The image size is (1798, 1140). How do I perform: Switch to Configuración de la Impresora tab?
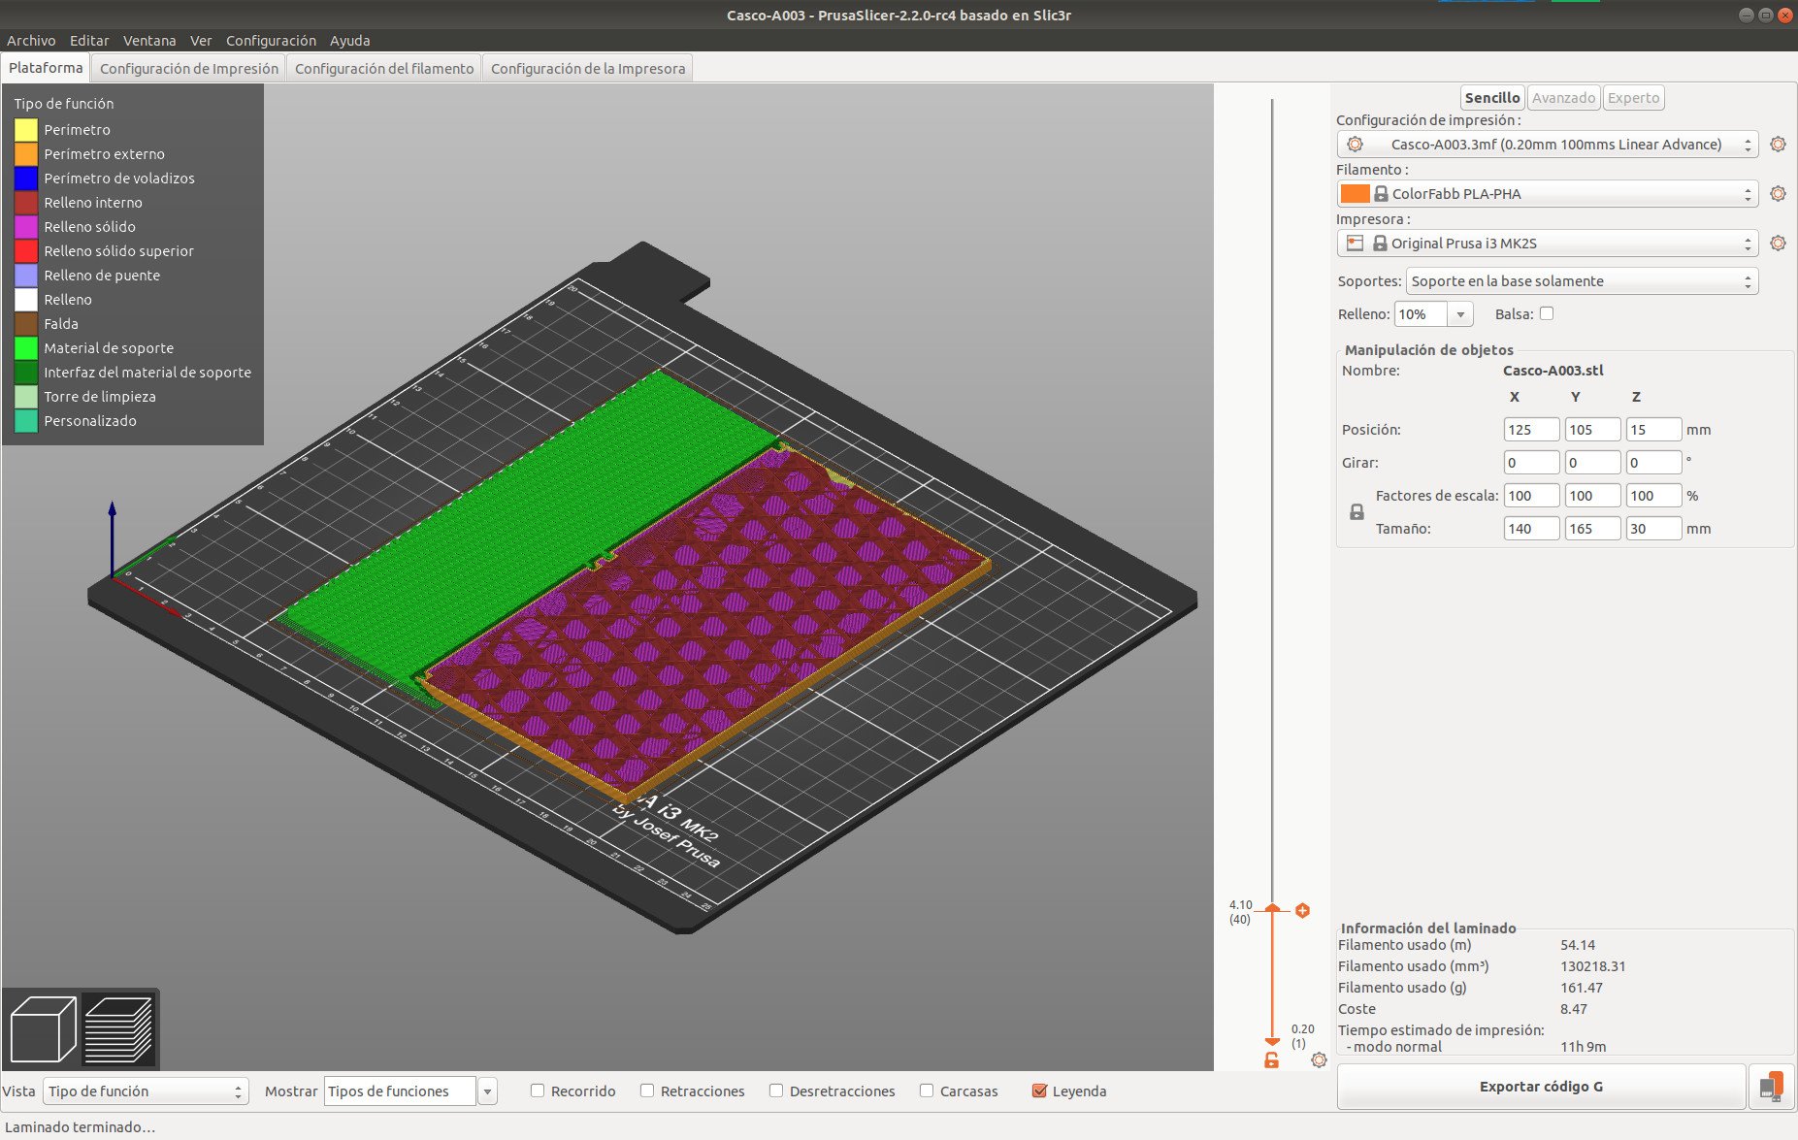(588, 68)
